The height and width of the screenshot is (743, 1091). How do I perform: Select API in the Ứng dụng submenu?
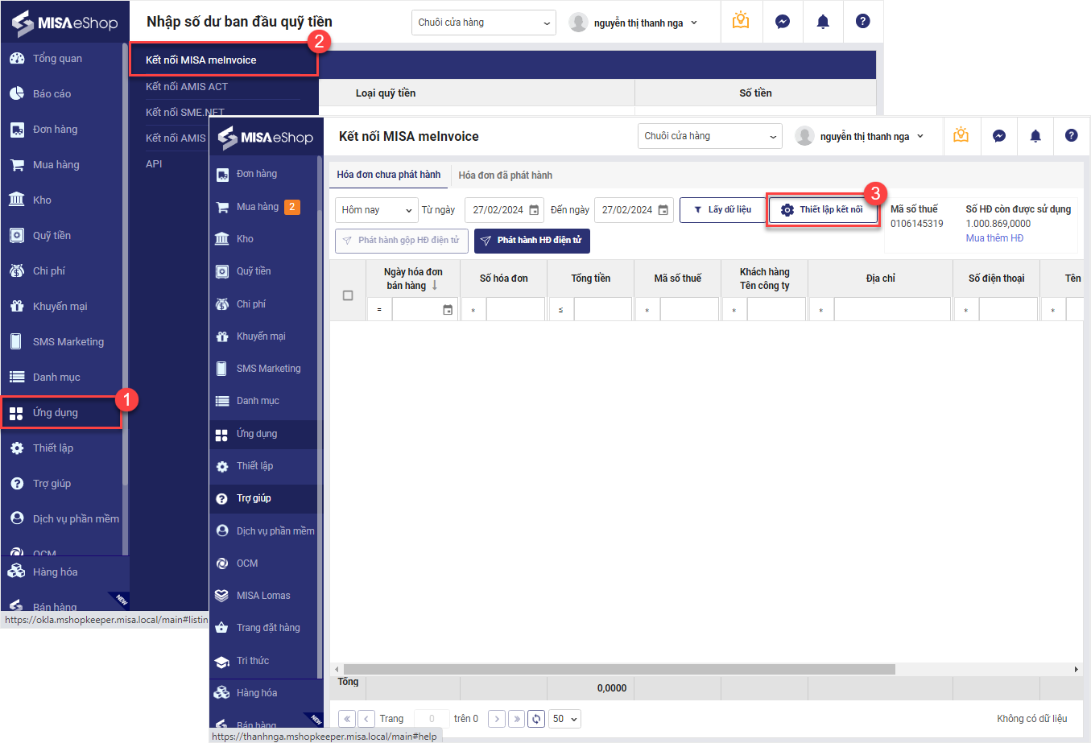[x=154, y=164]
